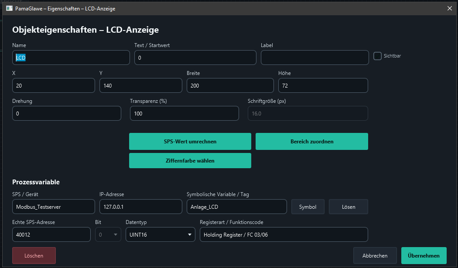Click the Lösen button

click(x=349, y=207)
